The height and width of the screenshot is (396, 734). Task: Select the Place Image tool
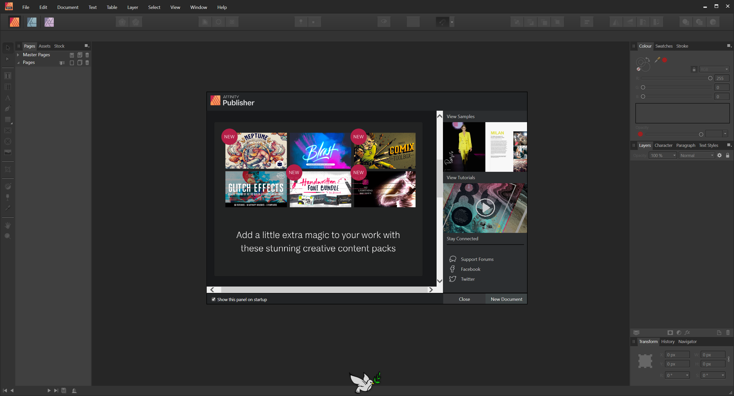8,152
